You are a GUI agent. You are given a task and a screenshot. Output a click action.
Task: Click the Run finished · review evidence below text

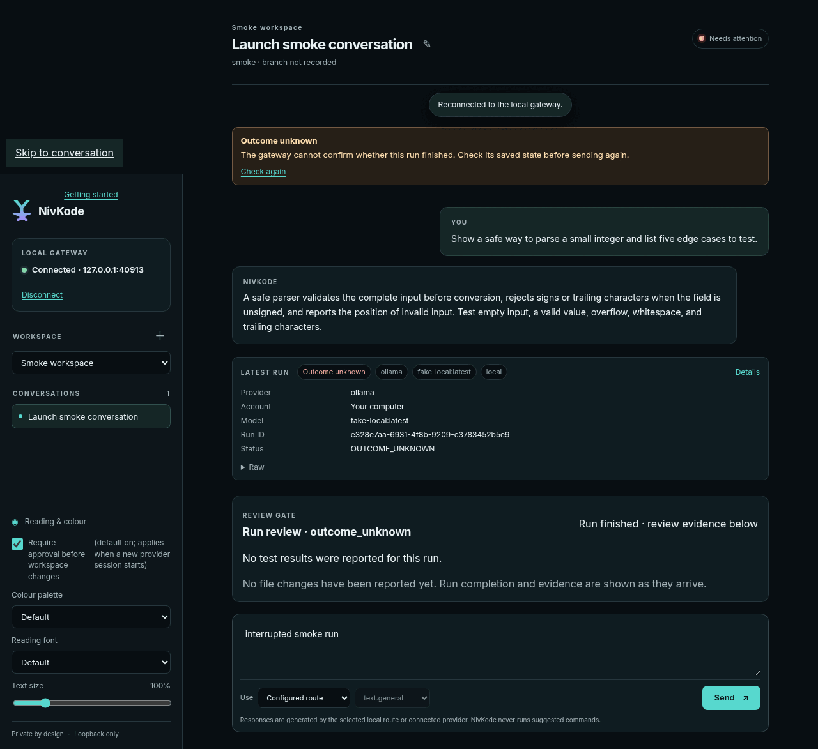[668, 524]
